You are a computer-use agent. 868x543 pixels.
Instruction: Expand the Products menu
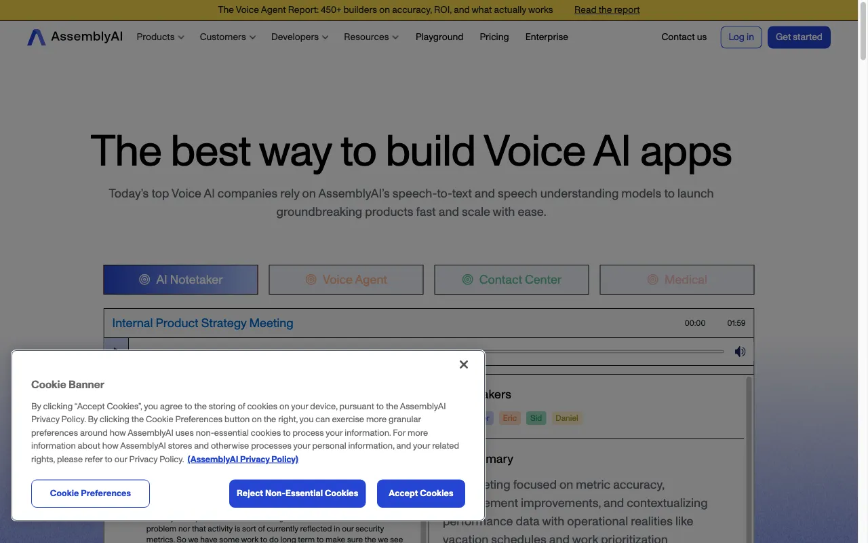[x=160, y=37]
